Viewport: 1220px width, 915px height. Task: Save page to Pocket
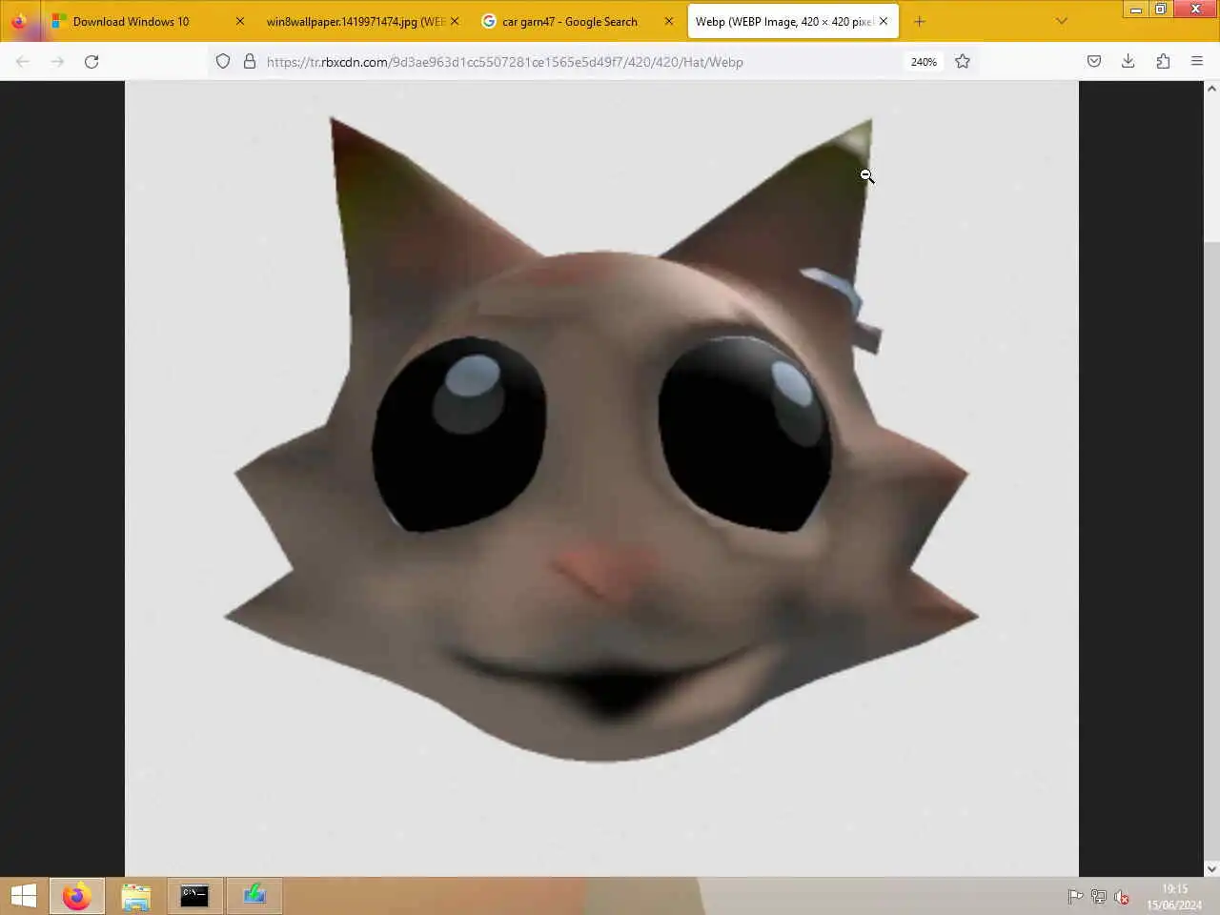coord(1094,61)
